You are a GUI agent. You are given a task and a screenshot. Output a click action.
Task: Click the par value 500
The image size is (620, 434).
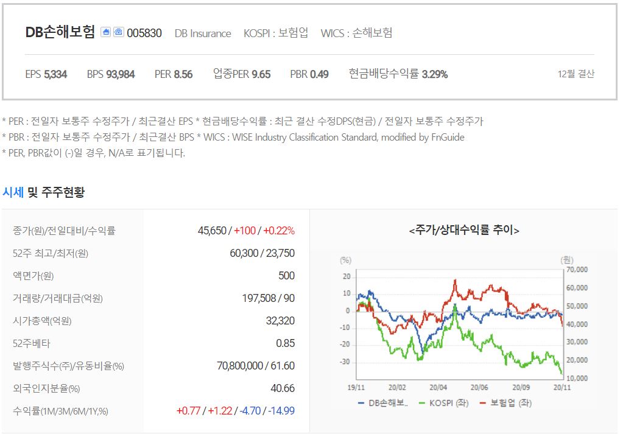click(x=286, y=276)
